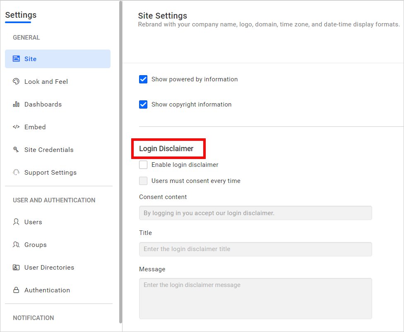Click the Embed code brackets icon
Image resolution: width=404 pixels, height=332 pixels.
[x=16, y=127]
